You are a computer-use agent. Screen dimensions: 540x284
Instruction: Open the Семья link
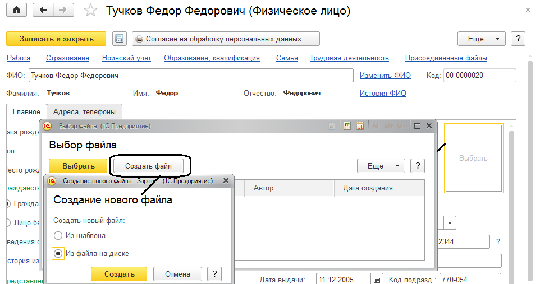287,58
